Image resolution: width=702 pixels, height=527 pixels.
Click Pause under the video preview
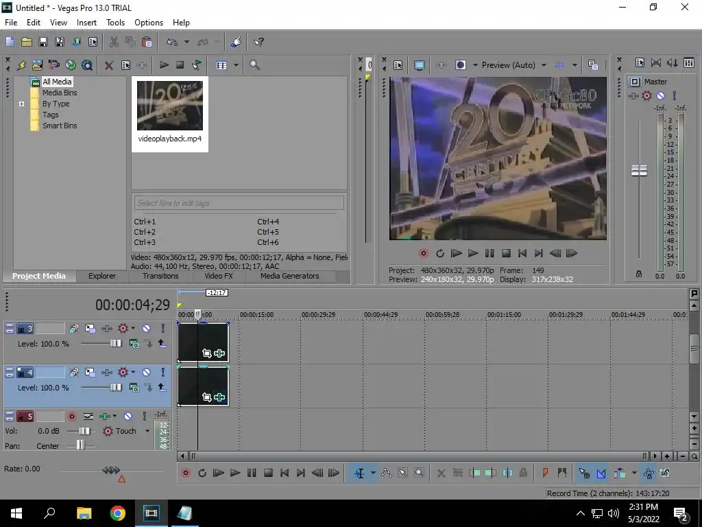pos(489,253)
